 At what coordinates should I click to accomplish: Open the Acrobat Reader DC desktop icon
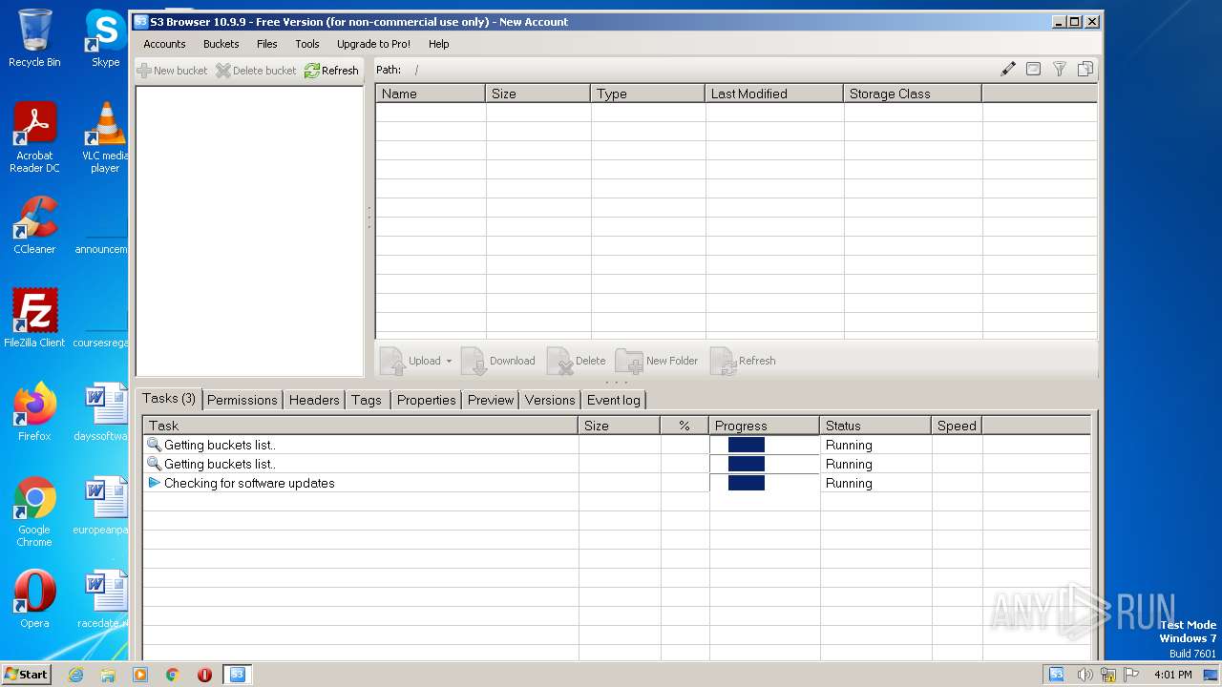point(34,137)
